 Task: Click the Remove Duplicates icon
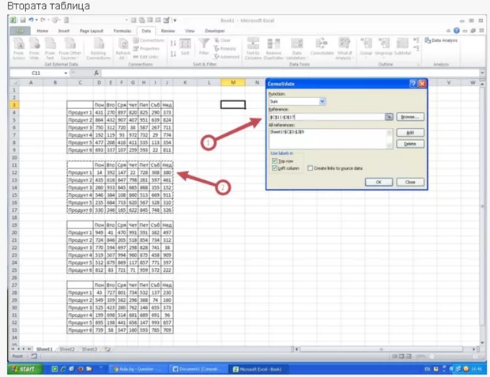click(x=273, y=48)
